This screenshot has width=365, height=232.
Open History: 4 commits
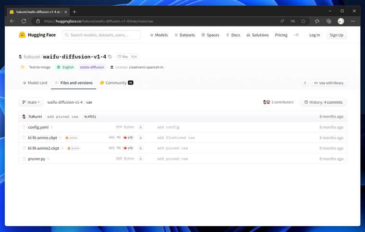[323, 102]
